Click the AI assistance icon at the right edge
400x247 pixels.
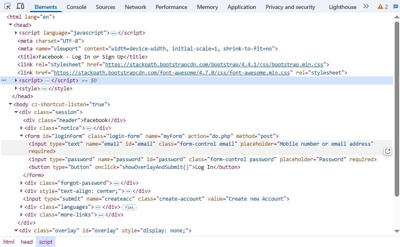coord(388,151)
